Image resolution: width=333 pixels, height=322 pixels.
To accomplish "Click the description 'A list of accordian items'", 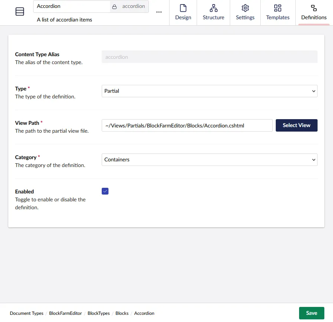I will [64, 20].
